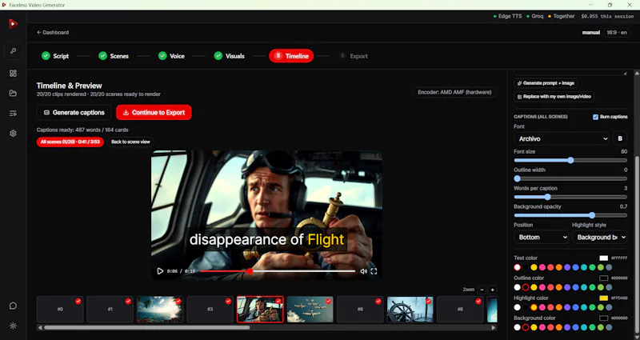The width and height of the screenshot is (640, 340).
Task: Toggle the red check on scene #0
Action: 78,302
